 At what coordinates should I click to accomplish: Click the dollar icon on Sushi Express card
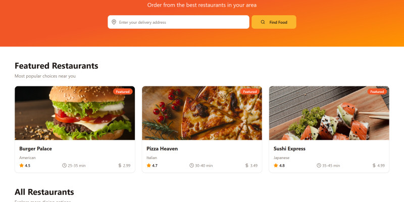tap(374, 166)
